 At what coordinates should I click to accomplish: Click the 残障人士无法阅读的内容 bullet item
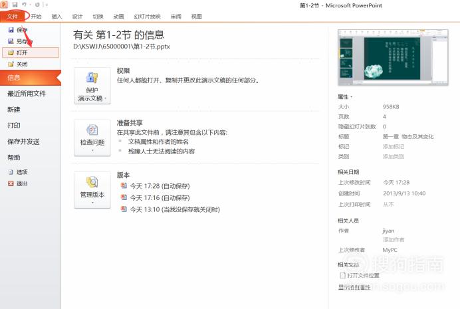pos(162,152)
